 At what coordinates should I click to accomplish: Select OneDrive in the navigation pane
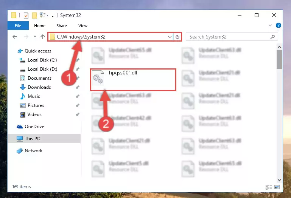pyautogui.click(x=34, y=127)
